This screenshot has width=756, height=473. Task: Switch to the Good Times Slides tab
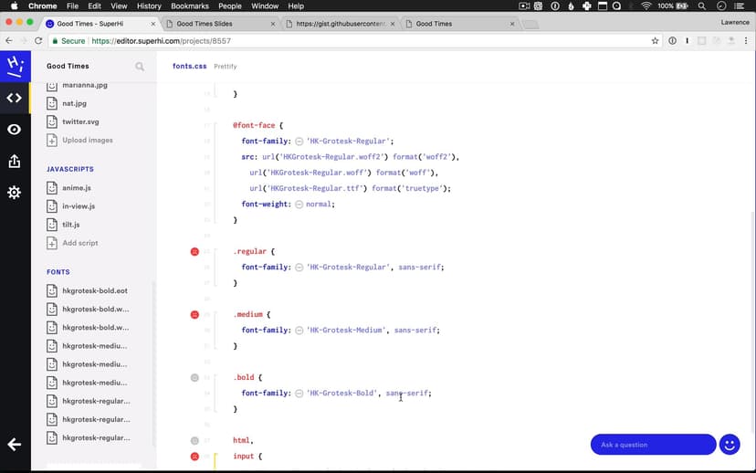click(219, 24)
